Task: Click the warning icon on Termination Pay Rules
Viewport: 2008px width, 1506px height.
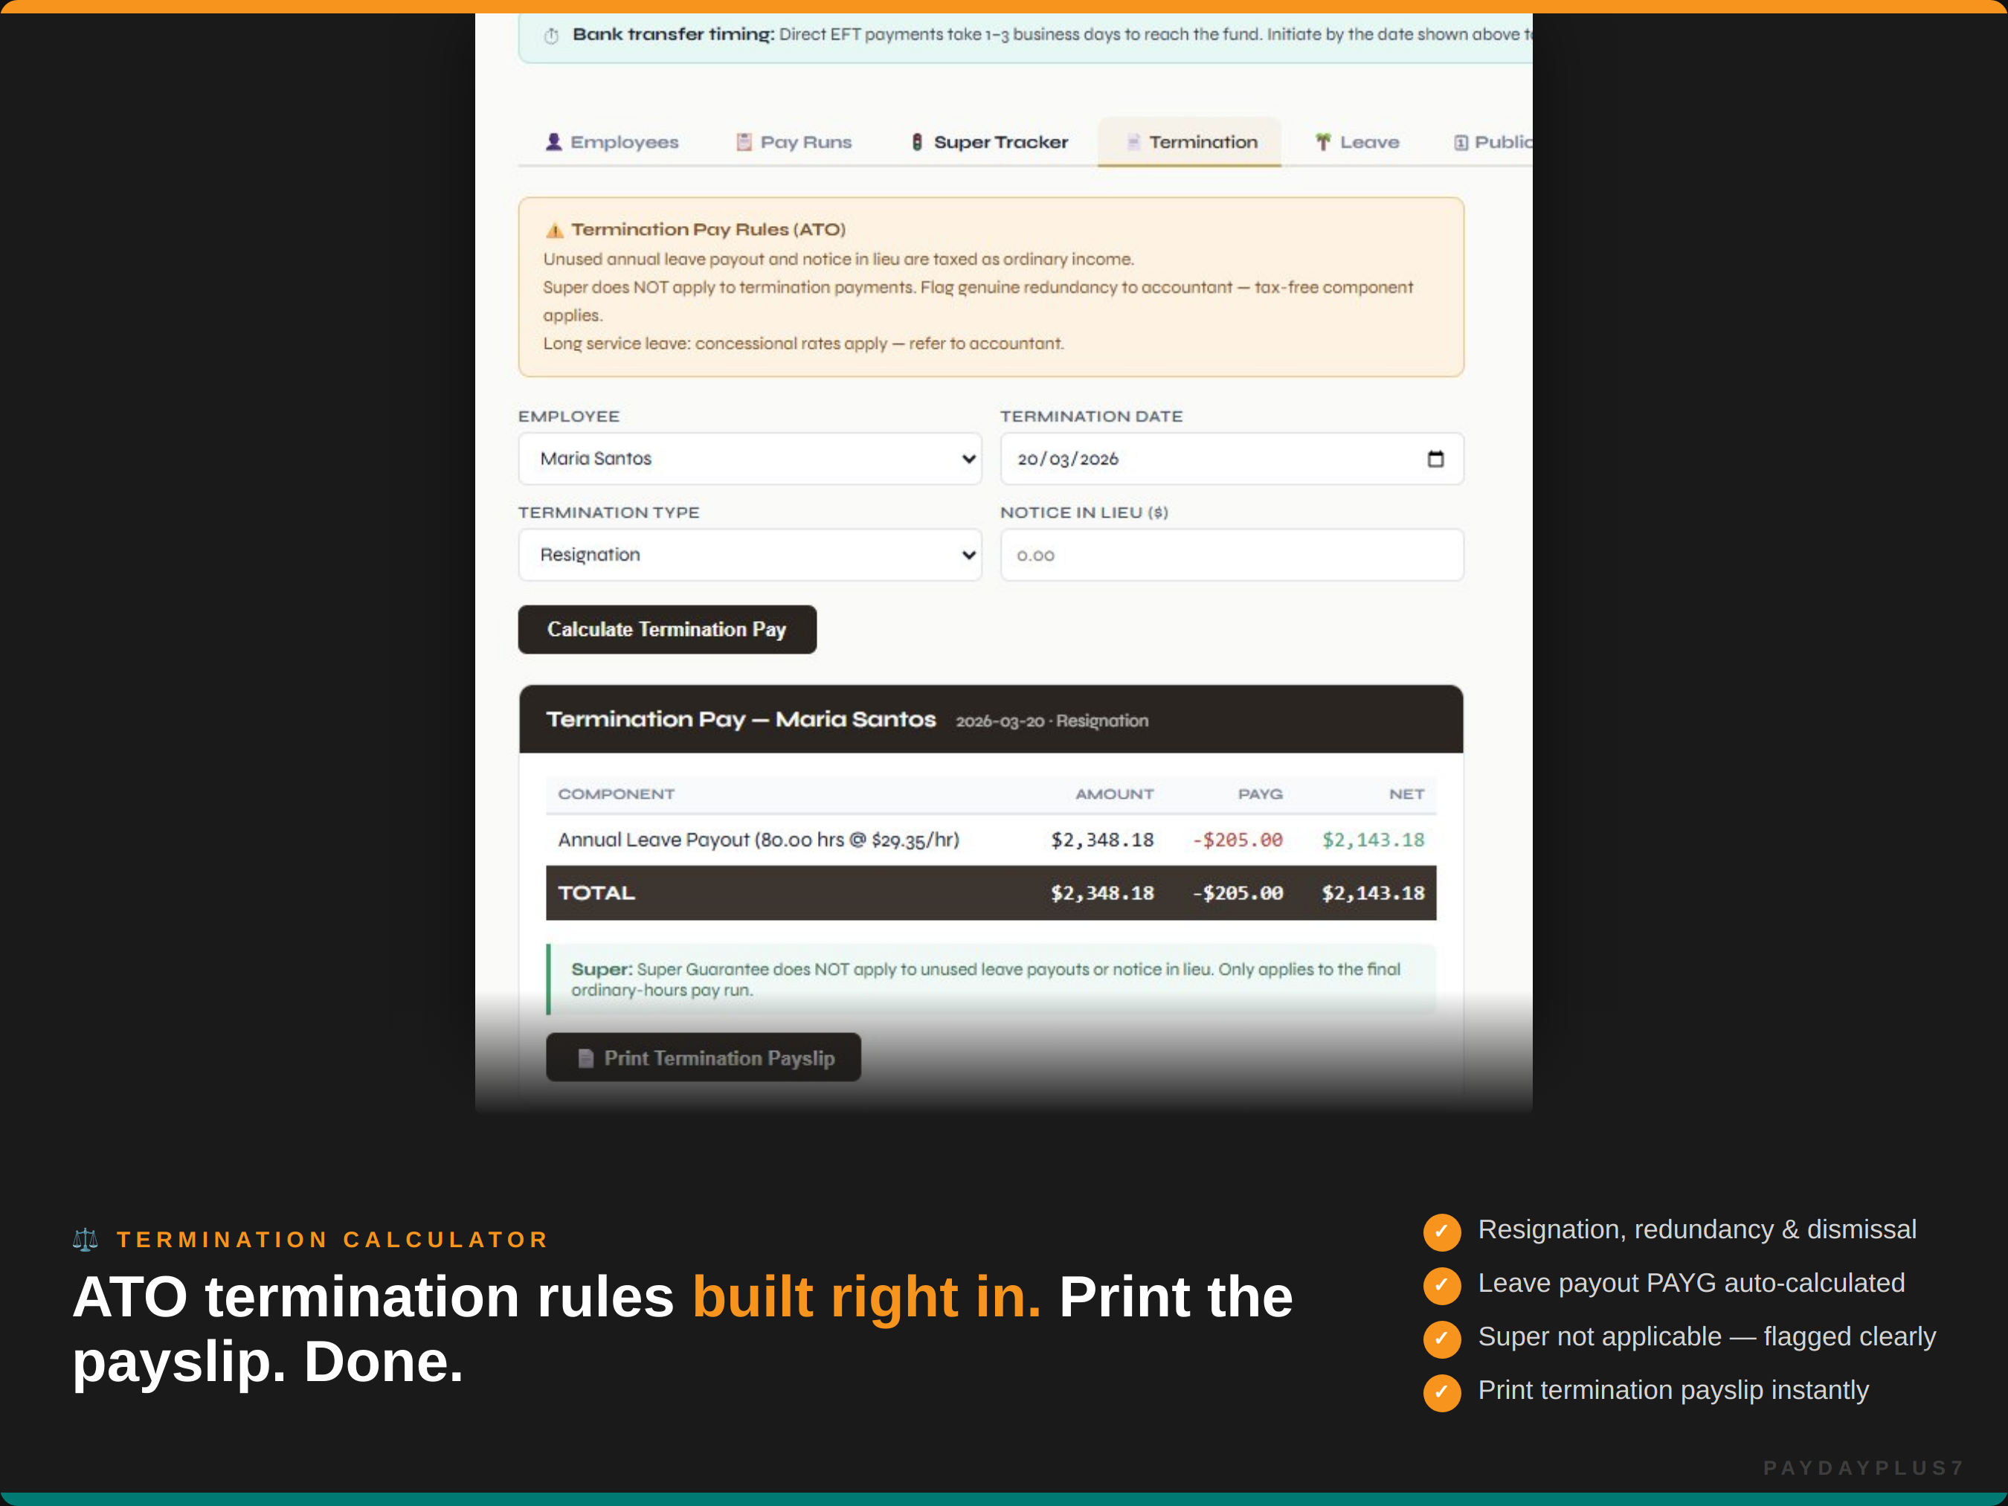Action: (x=554, y=229)
